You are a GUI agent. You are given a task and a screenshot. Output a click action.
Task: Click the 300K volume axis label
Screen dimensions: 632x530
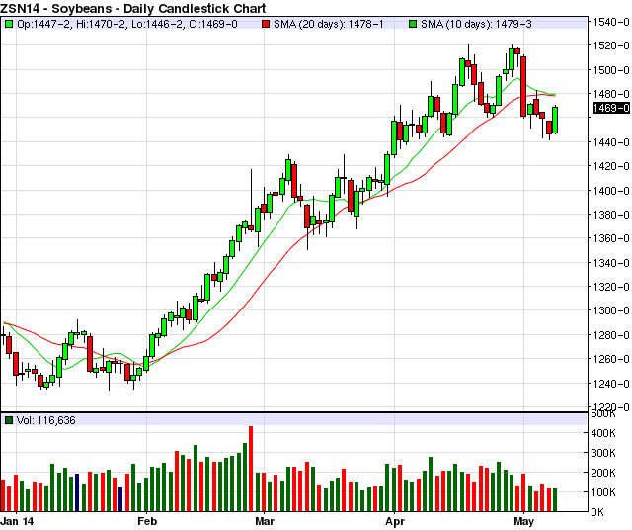pos(603,453)
